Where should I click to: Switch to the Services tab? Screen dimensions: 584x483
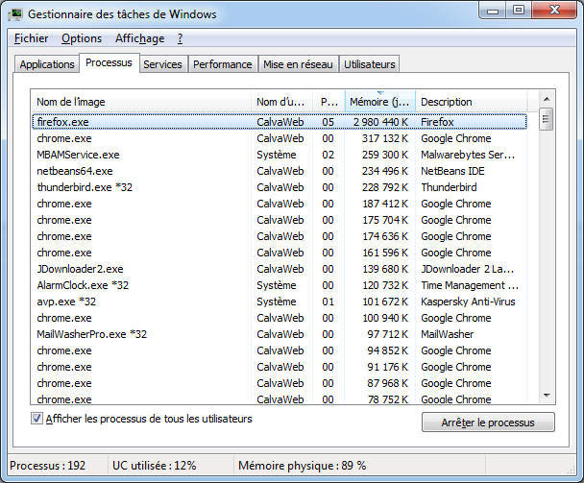162,64
